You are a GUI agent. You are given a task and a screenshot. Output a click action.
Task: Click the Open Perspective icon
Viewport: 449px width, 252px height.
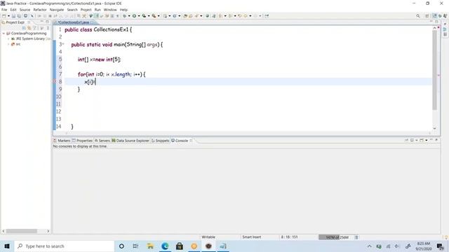tap(427, 15)
